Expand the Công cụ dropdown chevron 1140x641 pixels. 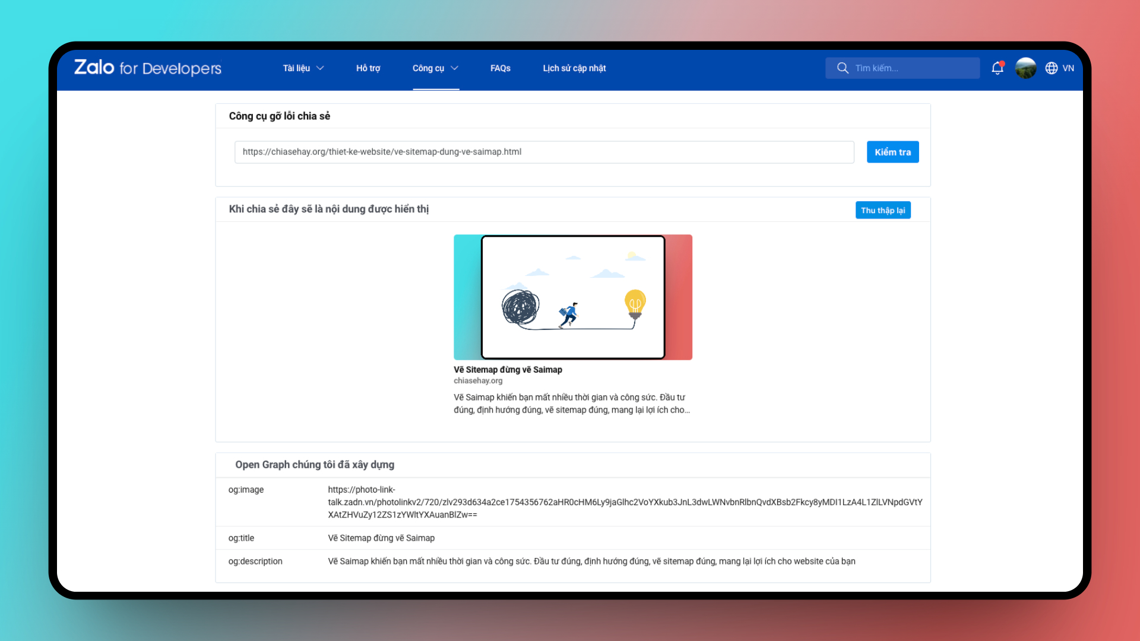coord(455,68)
